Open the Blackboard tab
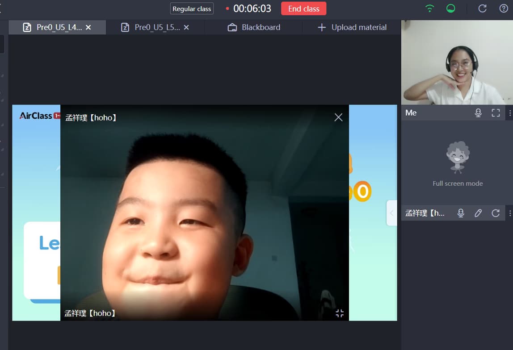The image size is (513, 350). tap(254, 27)
